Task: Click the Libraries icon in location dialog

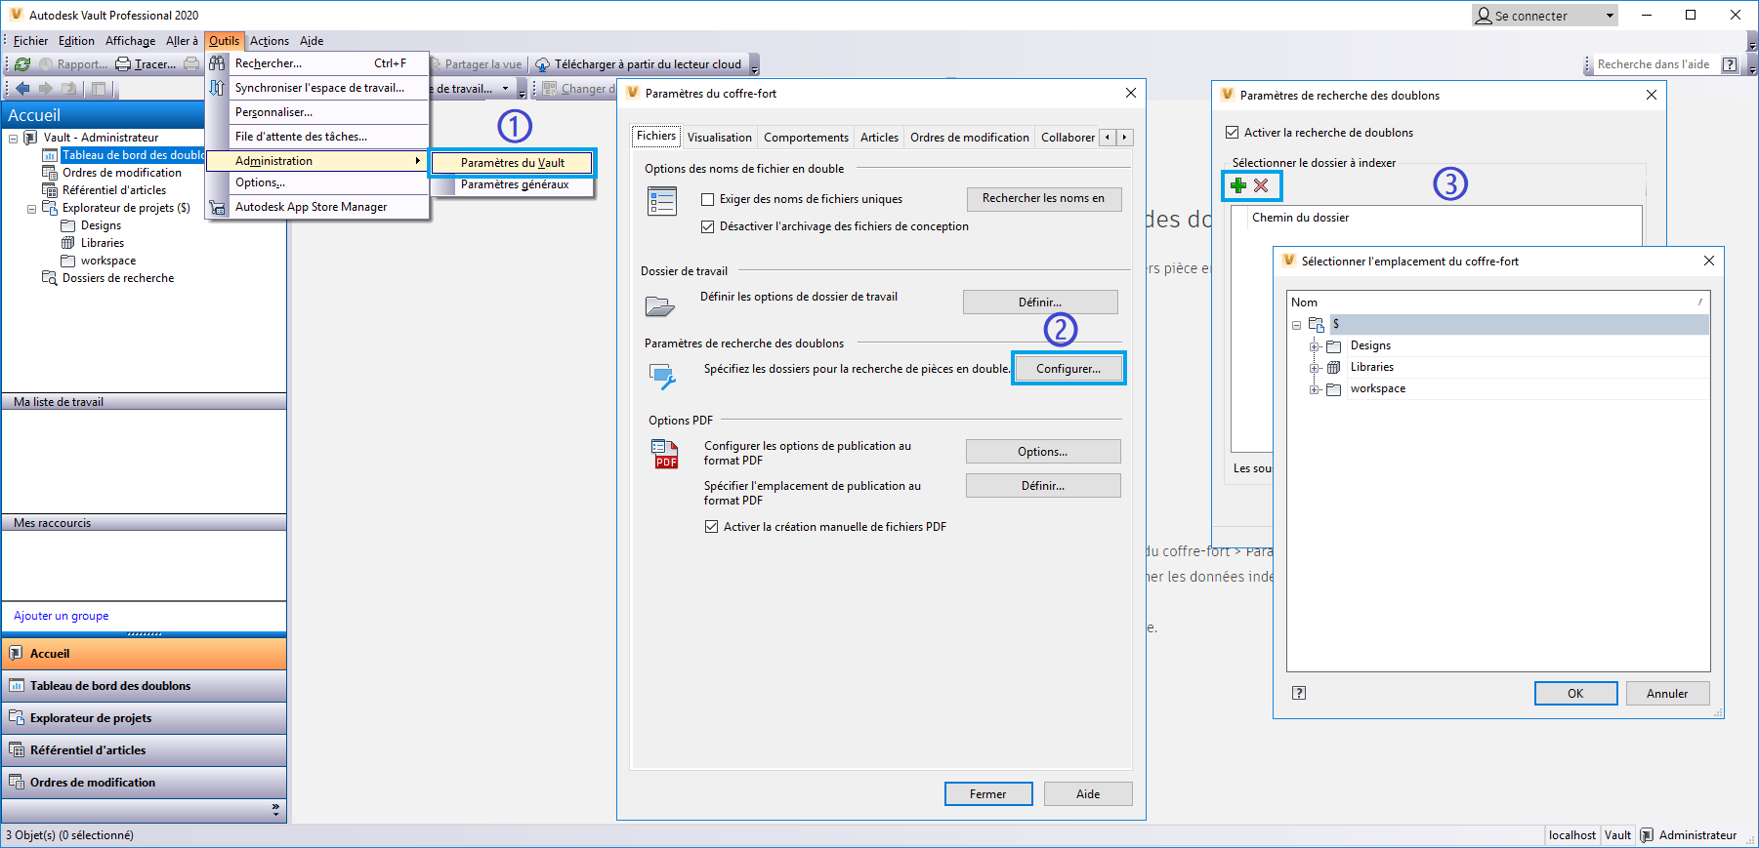Action: [x=1333, y=367]
